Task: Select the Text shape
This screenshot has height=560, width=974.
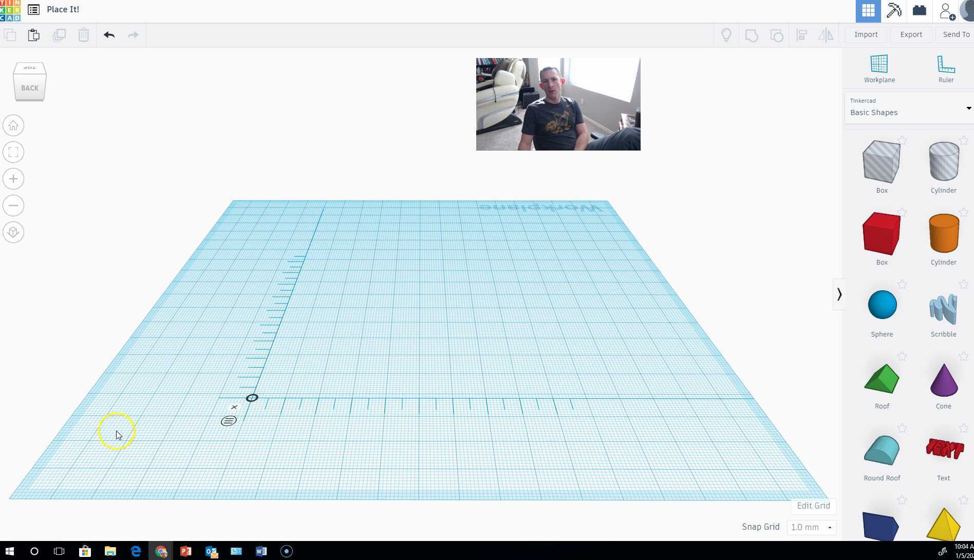Action: pyautogui.click(x=943, y=450)
